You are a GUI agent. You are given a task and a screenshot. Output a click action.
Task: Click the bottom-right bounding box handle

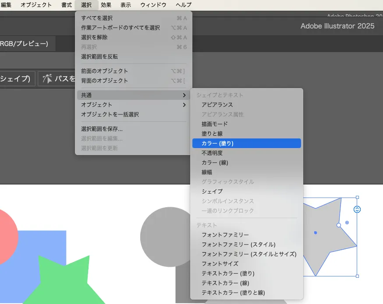pos(357,276)
